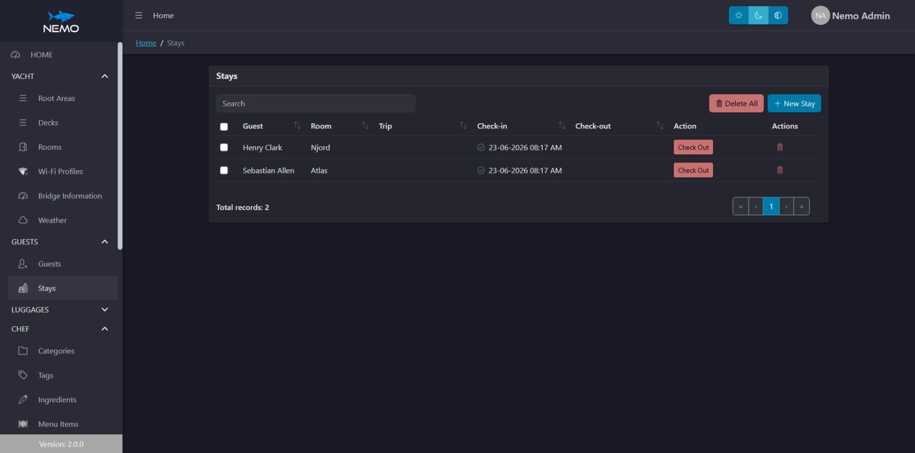Toggle the hamburger sidebar menu icon

[x=139, y=15]
